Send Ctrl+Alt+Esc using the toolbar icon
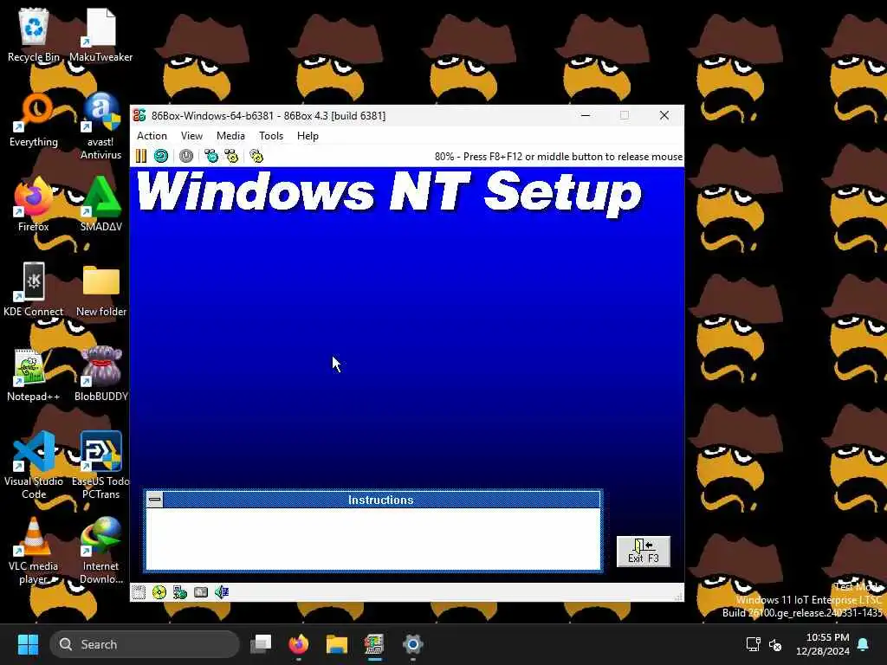 click(231, 156)
